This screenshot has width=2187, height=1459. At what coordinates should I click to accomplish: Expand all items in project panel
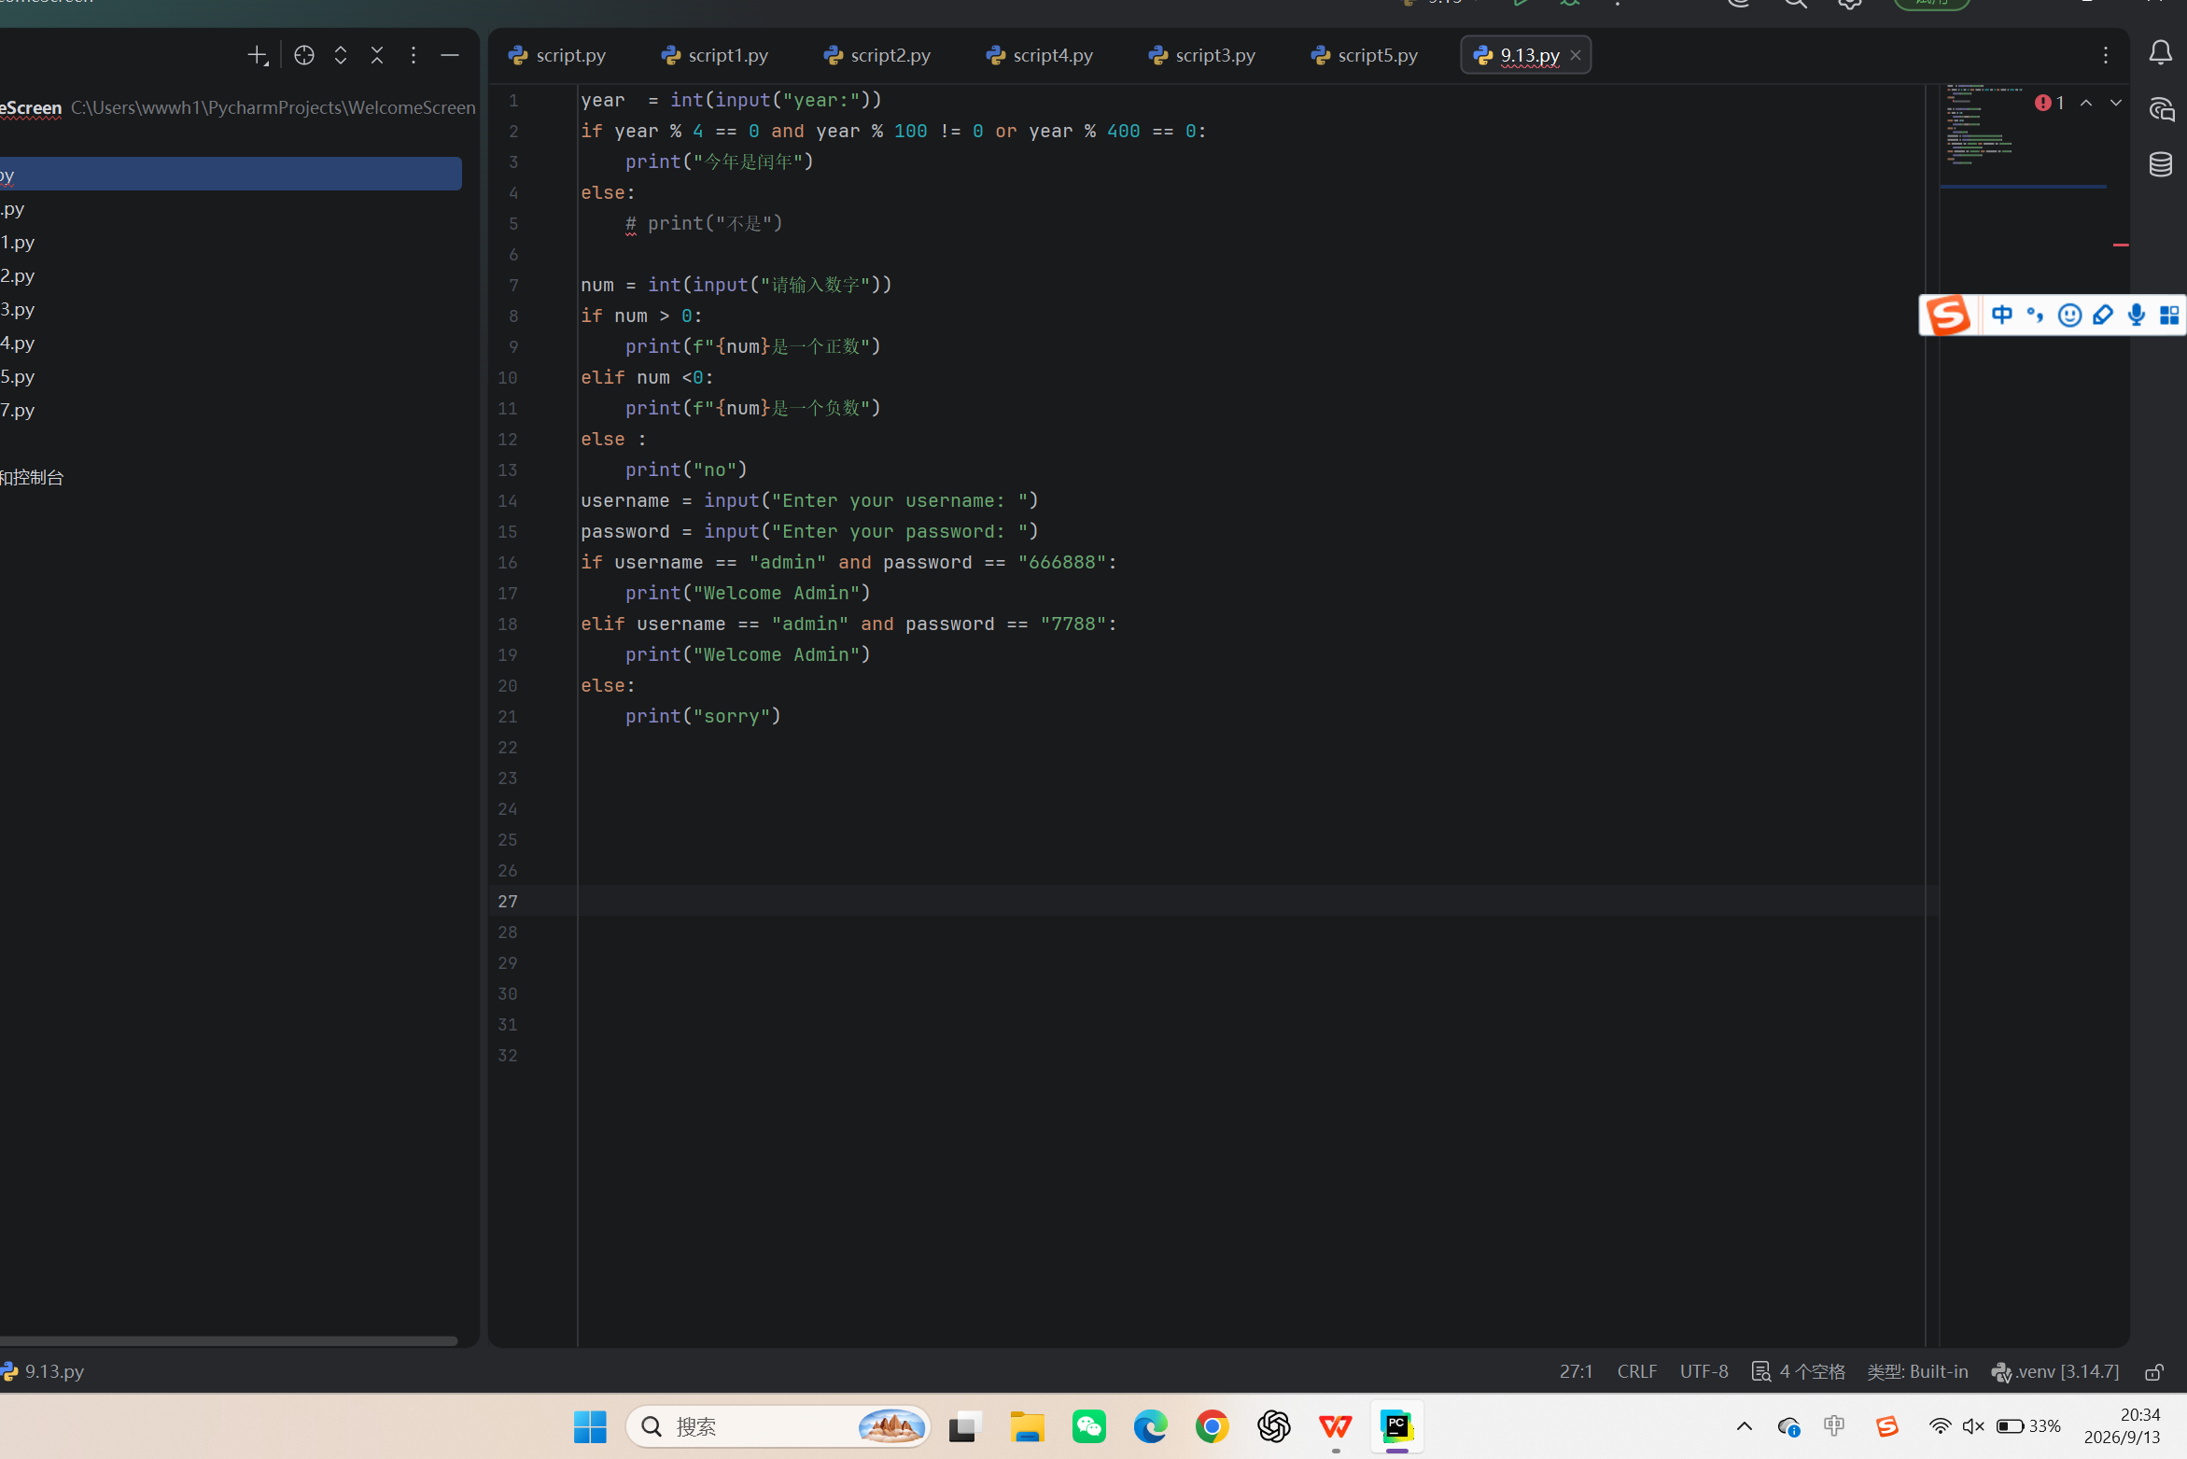click(341, 56)
